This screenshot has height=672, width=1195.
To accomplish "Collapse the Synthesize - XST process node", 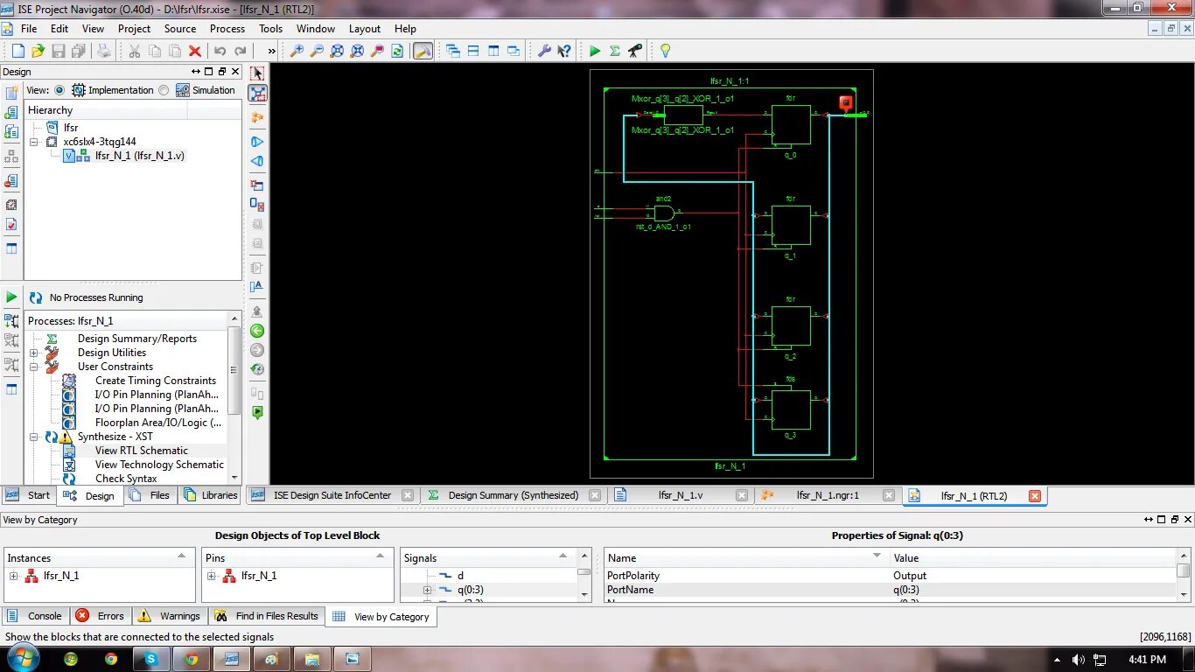I will pyautogui.click(x=34, y=437).
